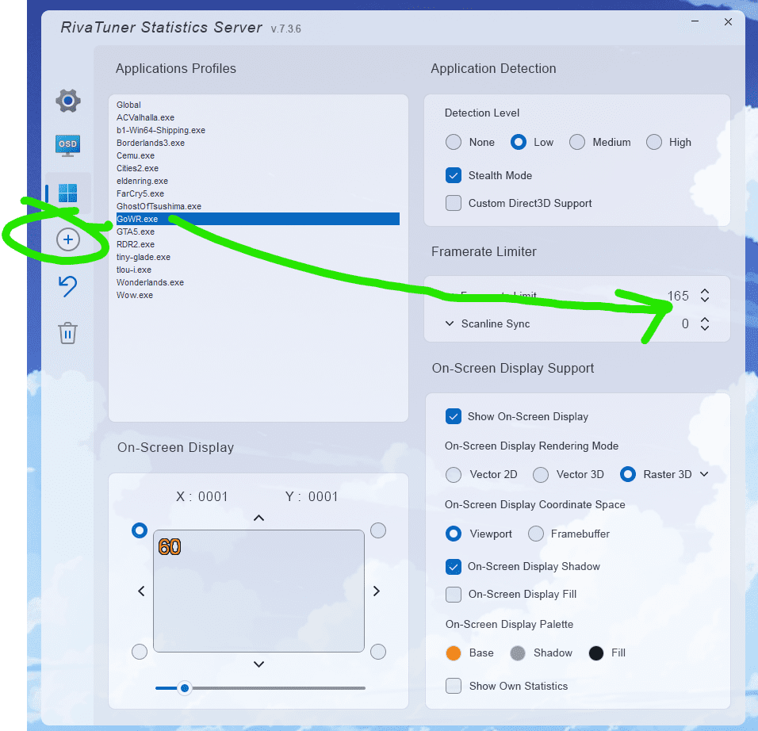Screen dimensions: 758x731
Task: Adjust the Framerate limit stepper arrows
Action: (x=705, y=296)
